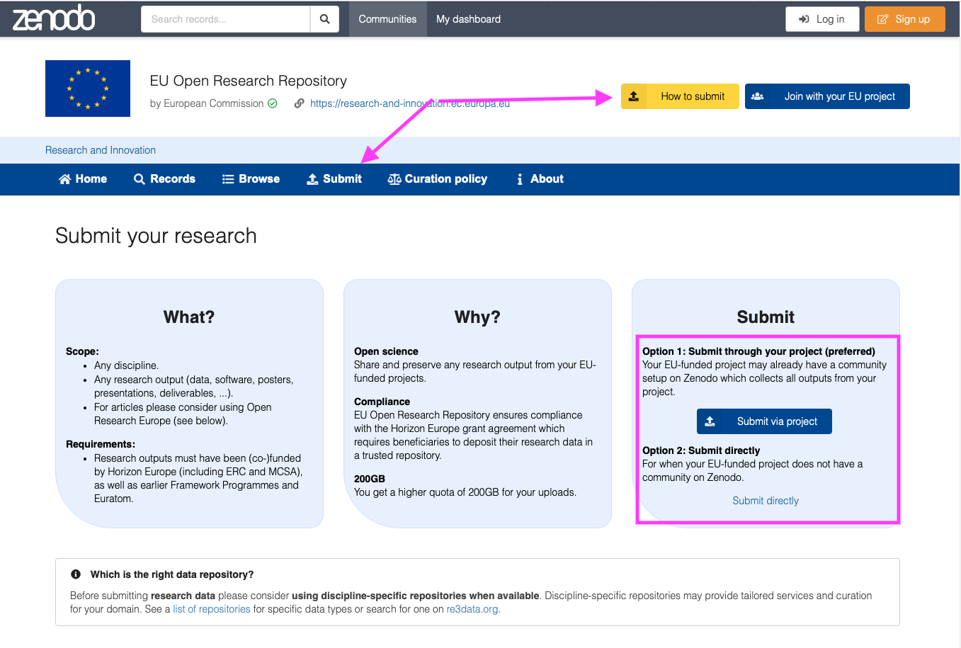Click the by European Commission text
This screenshot has width=961, height=648.
(207, 103)
